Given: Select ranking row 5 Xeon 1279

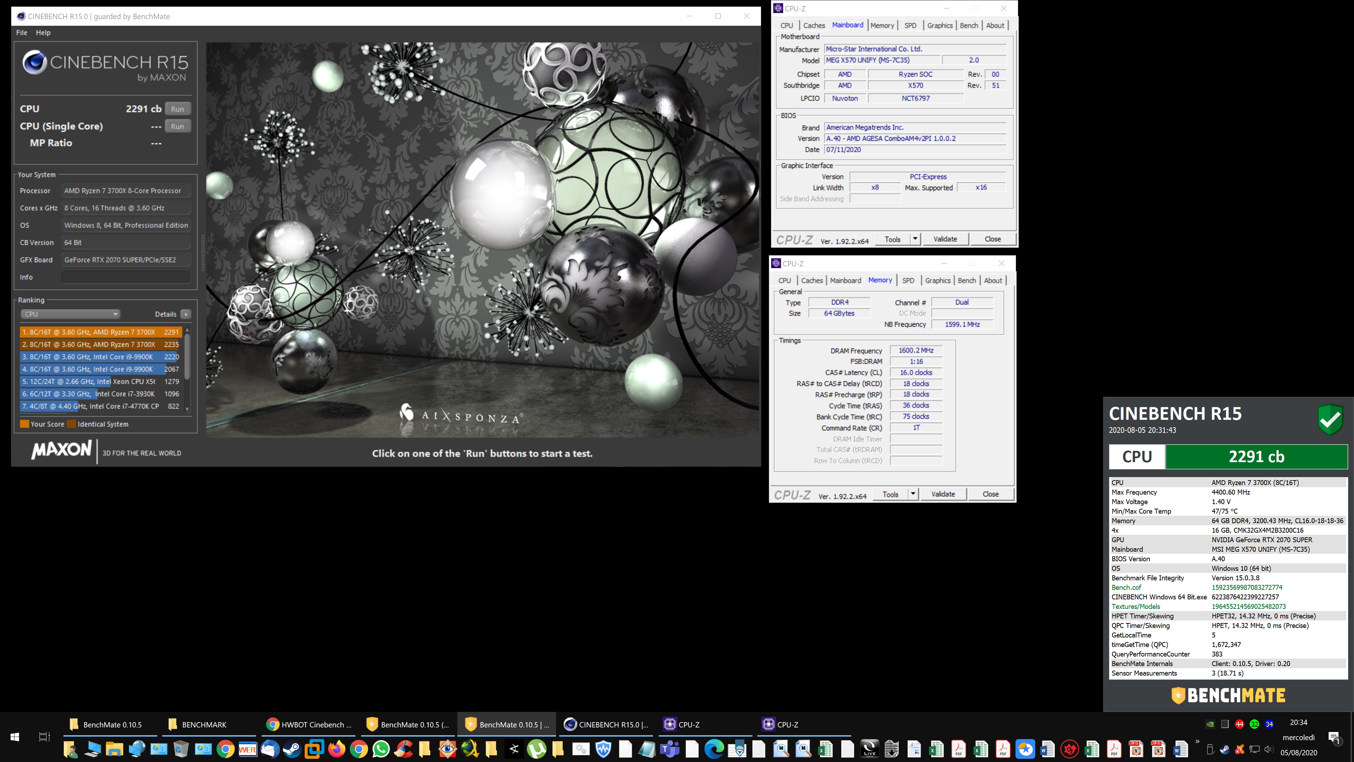Looking at the screenshot, I should (100, 381).
